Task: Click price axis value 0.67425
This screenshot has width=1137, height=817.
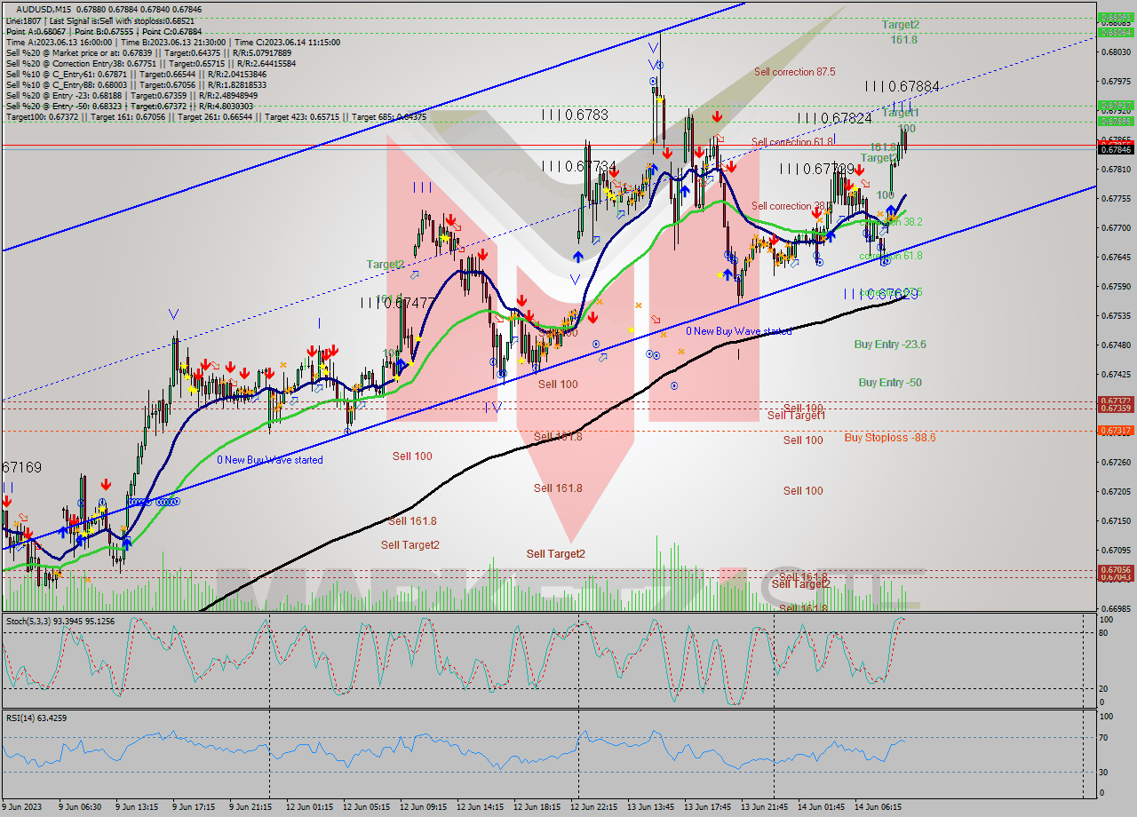Action: click(1116, 374)
